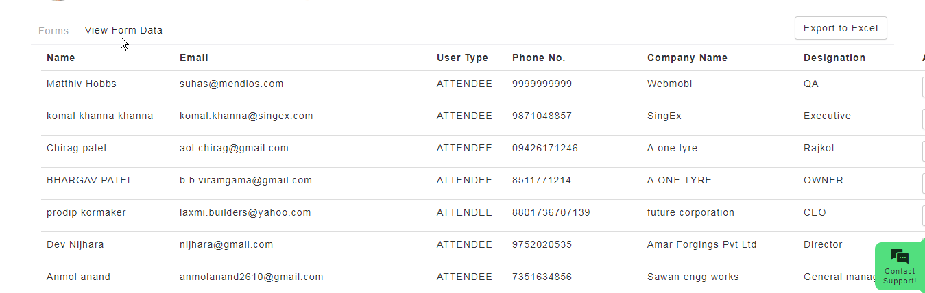The height and width of the screenshot is (293, 925).
Task: Switch to the Forms tab
Action: [x=53, y=31]
